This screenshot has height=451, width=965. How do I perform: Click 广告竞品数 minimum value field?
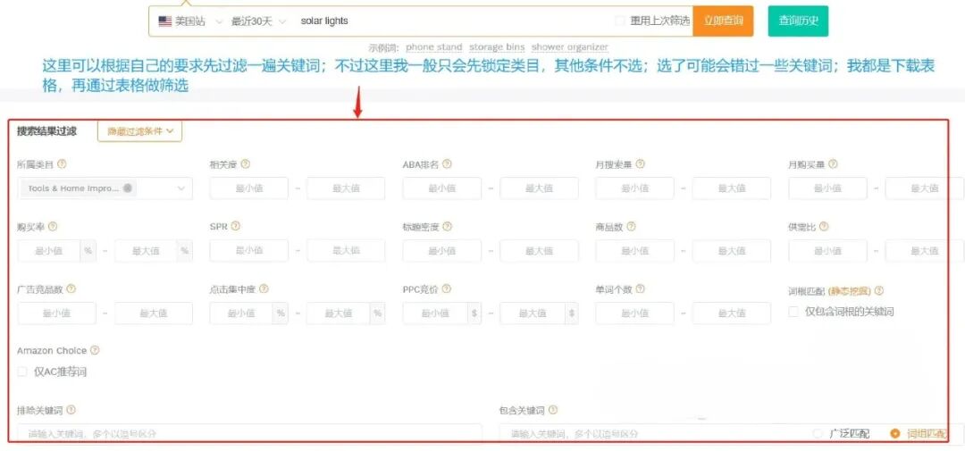pos(56,313)
